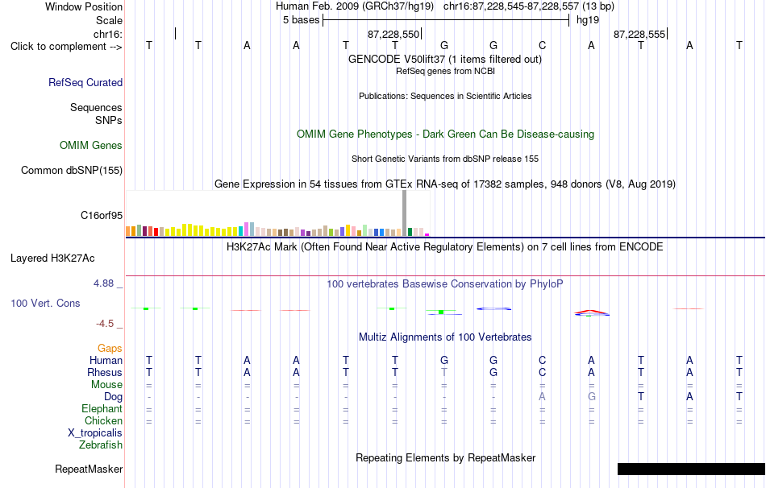Click the 4.88 PhyloP maximum value
The height and width of the screenshot is (488, 766).
pos(104,283)
